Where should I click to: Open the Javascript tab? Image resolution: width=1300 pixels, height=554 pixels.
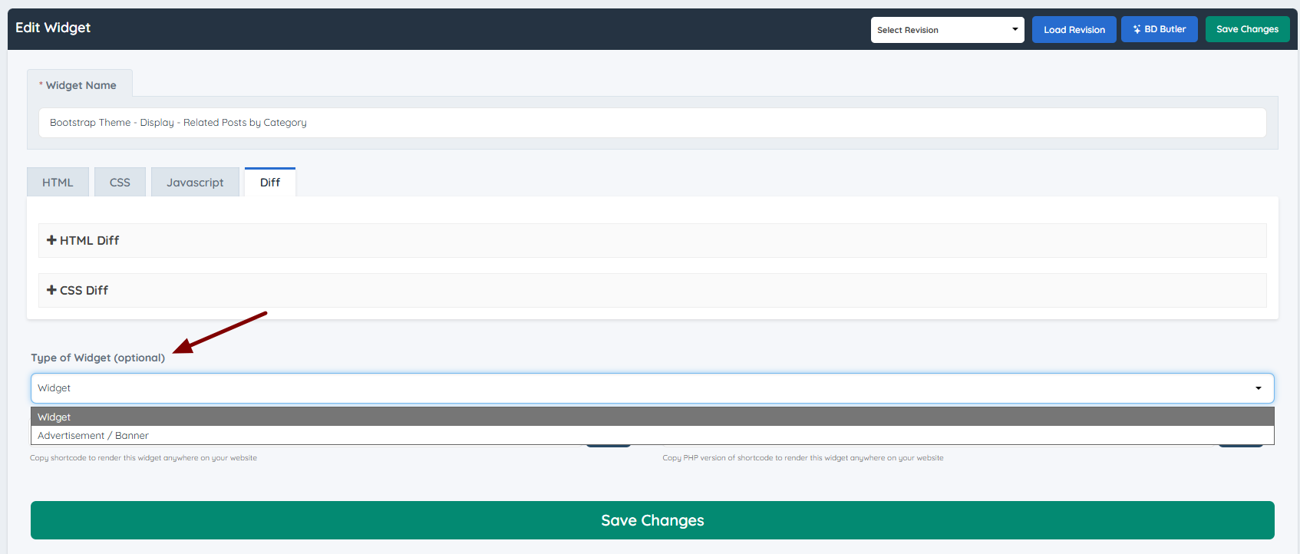point(195,182)
